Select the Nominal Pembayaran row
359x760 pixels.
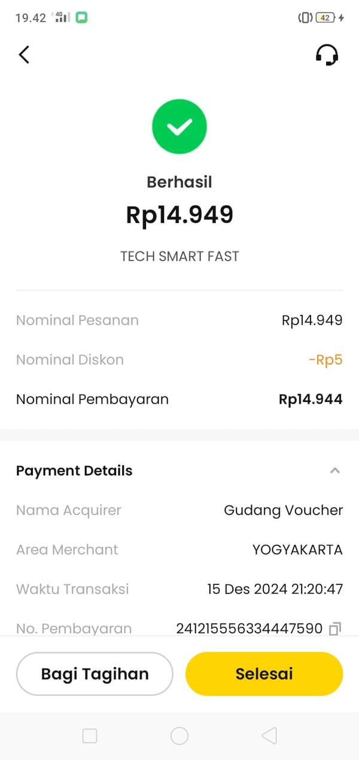tap(180, 399)
